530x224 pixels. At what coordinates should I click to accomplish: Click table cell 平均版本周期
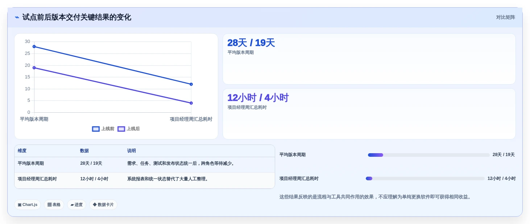(31, 164)
